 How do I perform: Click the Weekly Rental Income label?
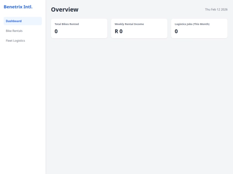tap(129, 24)
